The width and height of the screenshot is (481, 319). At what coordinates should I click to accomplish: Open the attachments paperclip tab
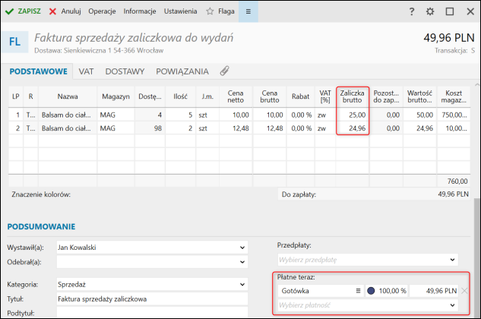(224, 71)
